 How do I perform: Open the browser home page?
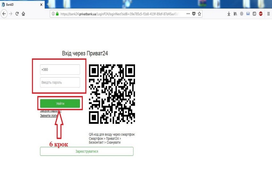coord(23,14)
